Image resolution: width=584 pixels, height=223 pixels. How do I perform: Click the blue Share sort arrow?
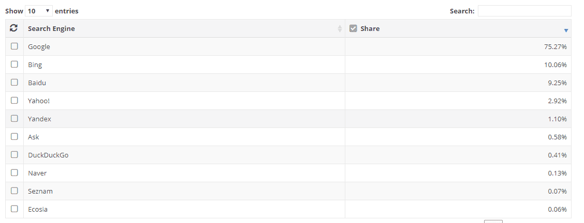click(x=566, y=30)
